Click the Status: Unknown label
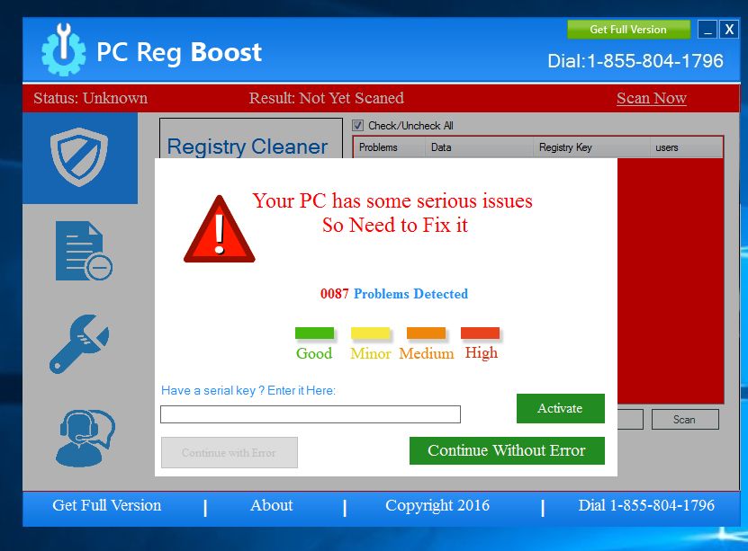The image size is (748, 551). (x=91, y=98)
